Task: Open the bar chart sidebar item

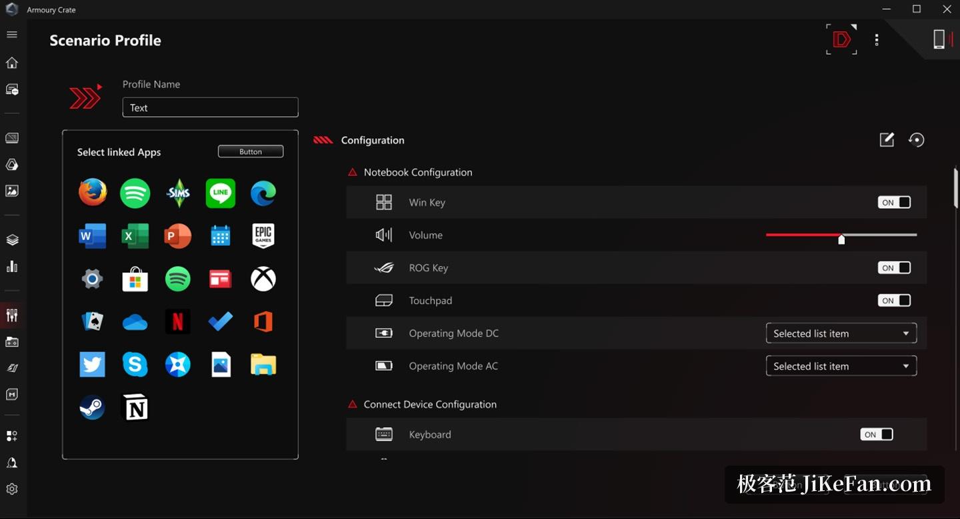Action: tap(11, 266)
